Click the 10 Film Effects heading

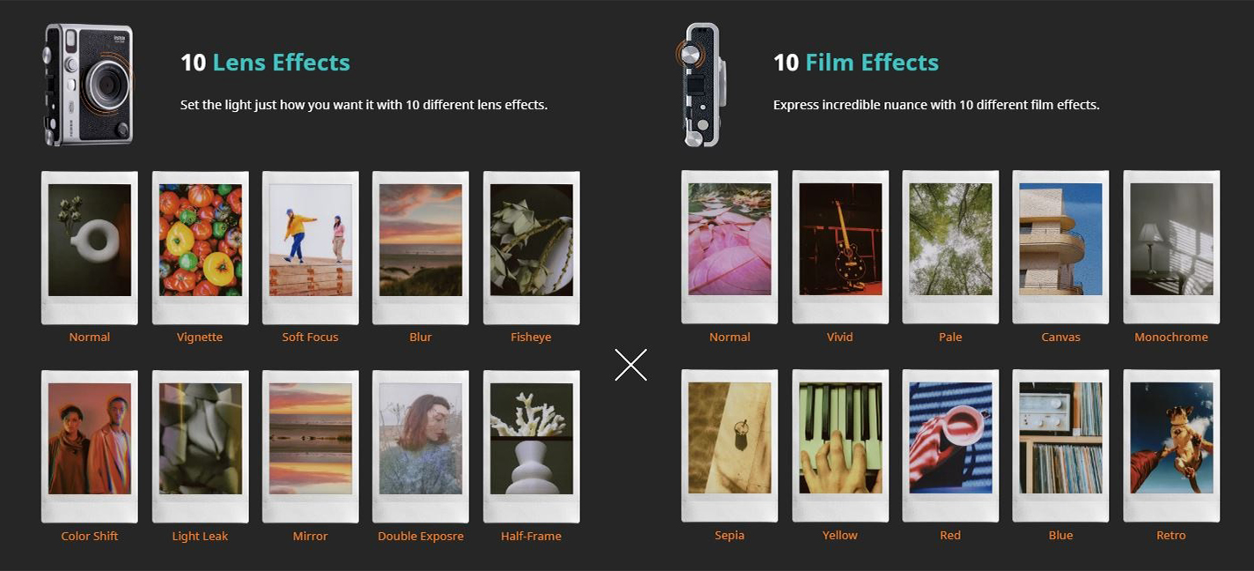tap(856, 63)
